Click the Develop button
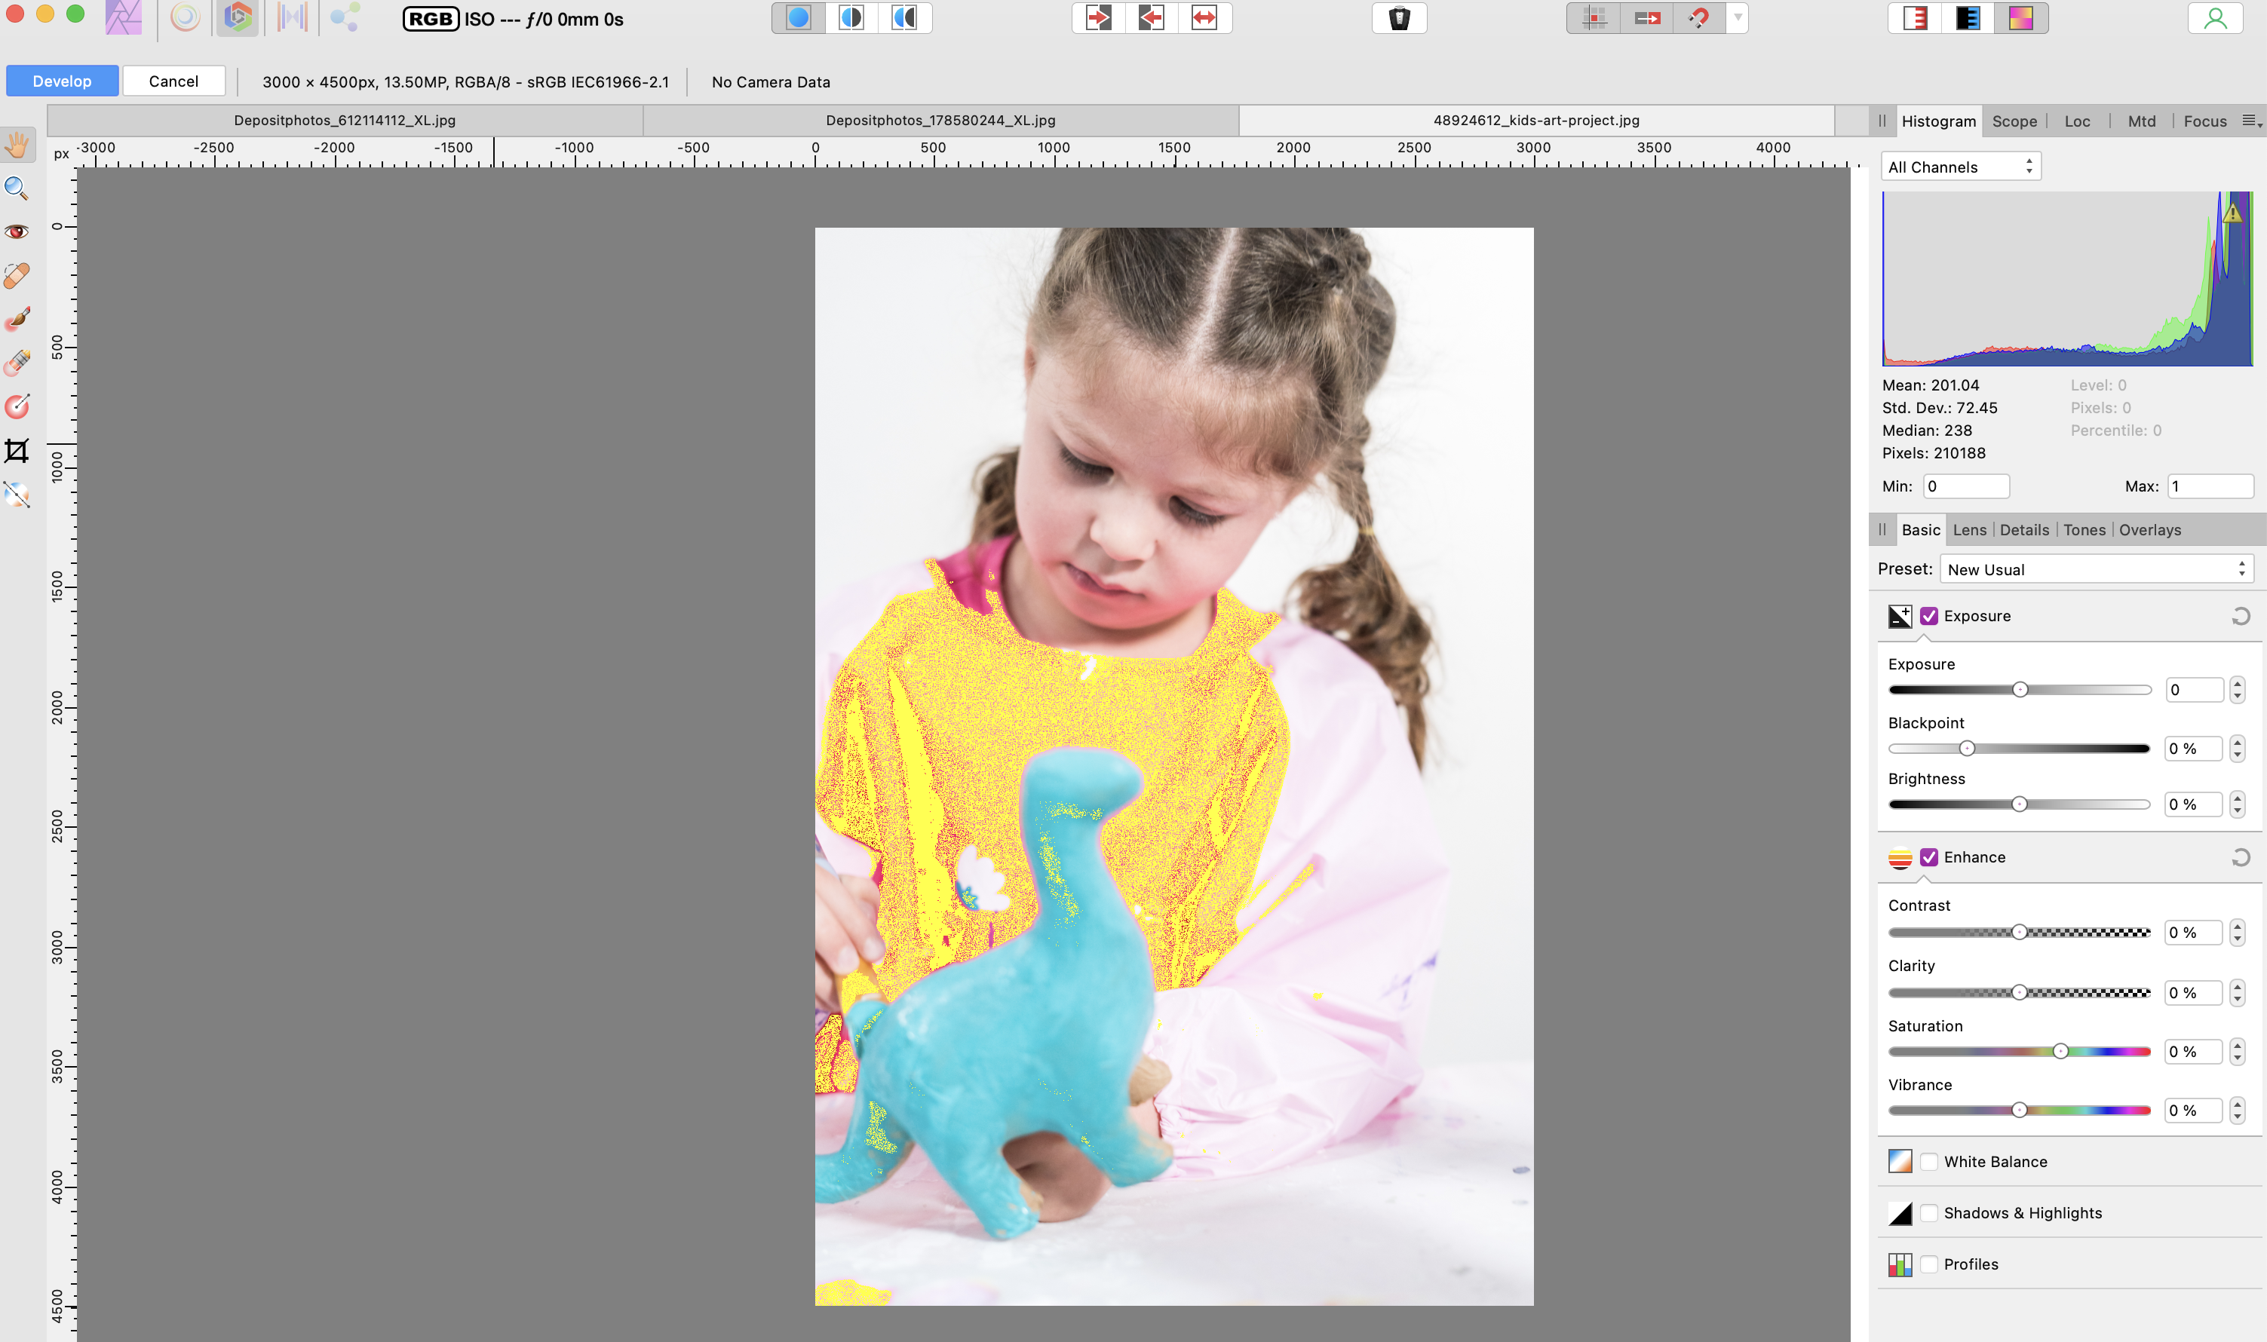 (x=62, y=81)
